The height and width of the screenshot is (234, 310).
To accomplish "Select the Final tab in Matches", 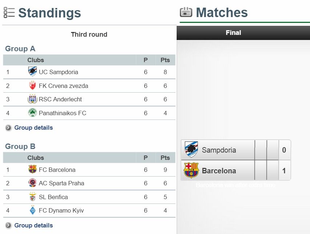I will pyautogui.click(x=233, y=33).
